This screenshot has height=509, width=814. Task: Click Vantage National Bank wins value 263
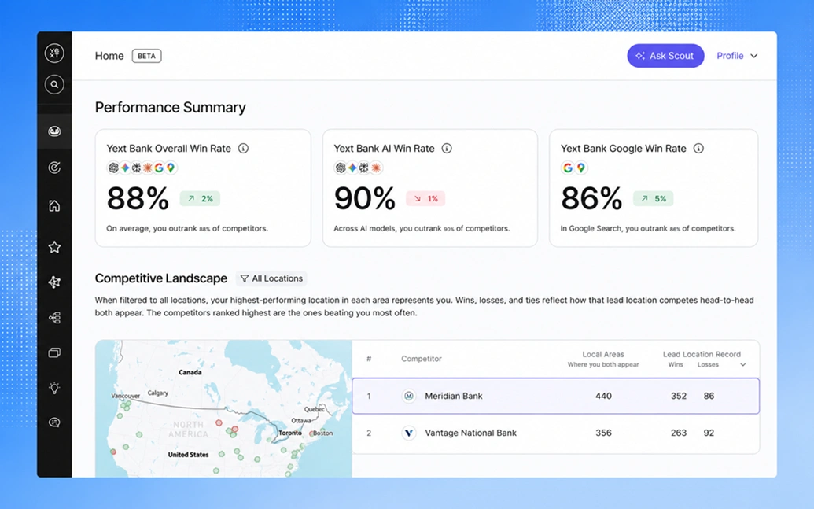click(x=679, y=433)
